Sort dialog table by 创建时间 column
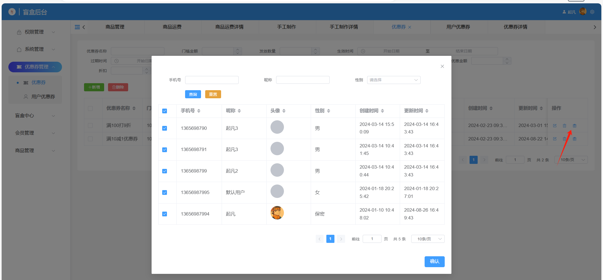This screenshot has height=280, width=603. click(382, 111)
